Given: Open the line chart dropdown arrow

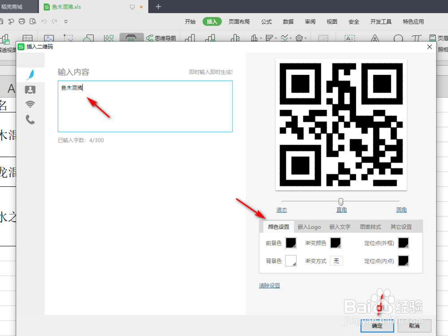Looking at the screenshot, I should (291, 38).
